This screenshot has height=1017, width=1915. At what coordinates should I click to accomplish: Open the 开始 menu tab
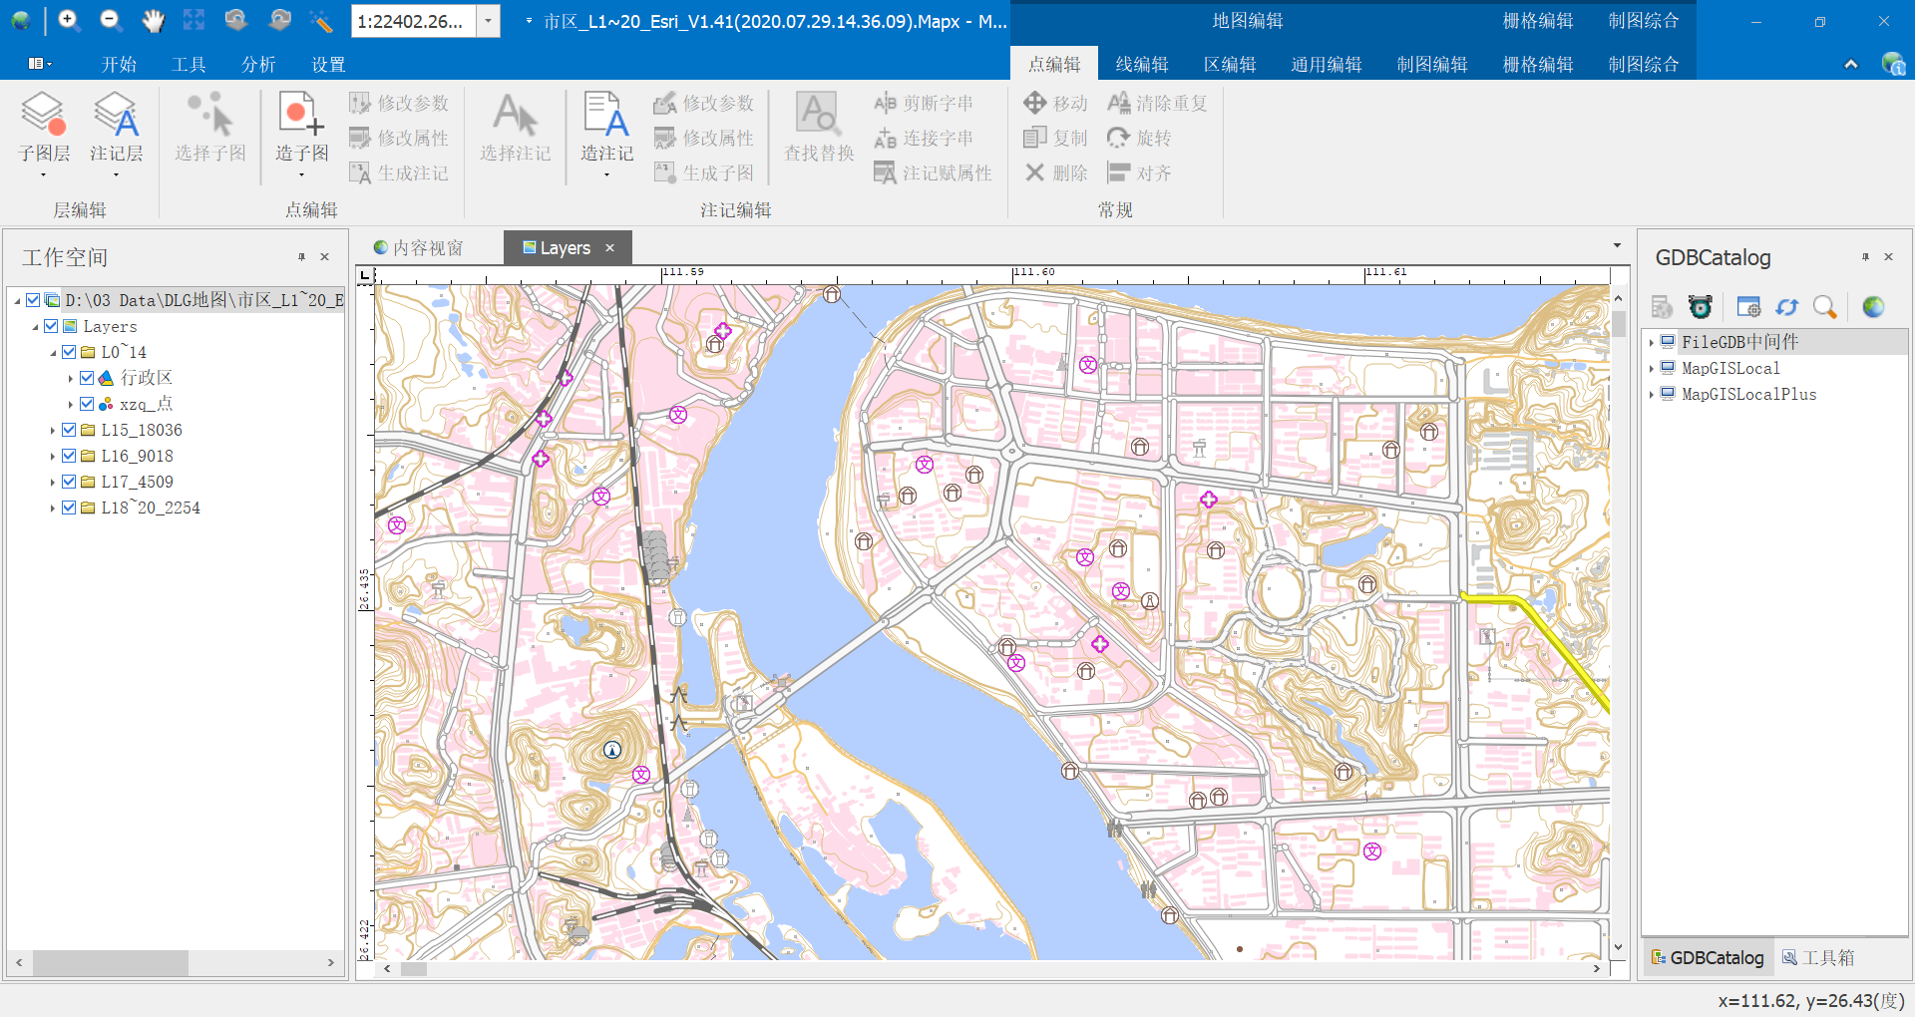(119, 64)
